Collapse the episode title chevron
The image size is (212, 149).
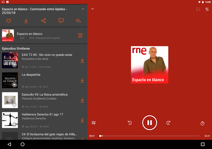[x=83, y=9]
